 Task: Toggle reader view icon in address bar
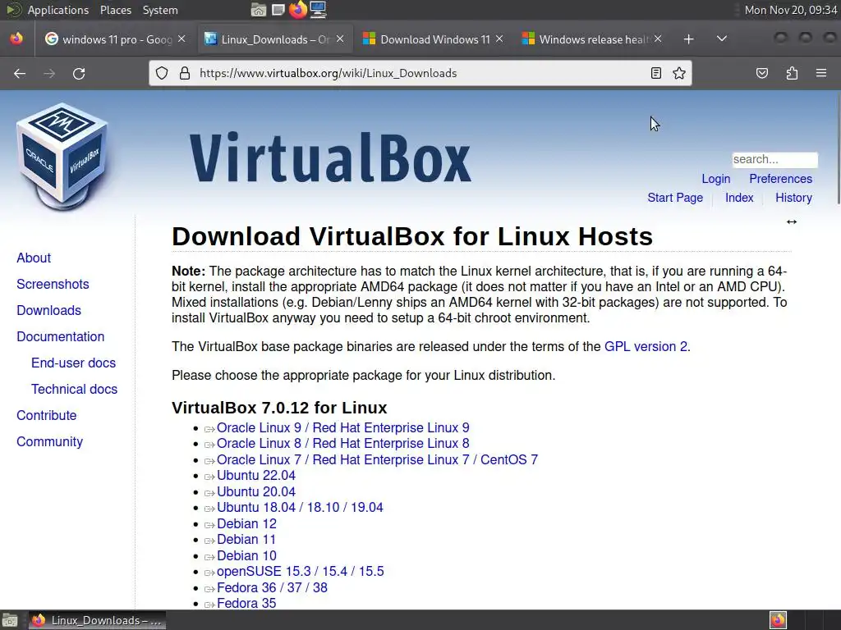coord(656,73)
